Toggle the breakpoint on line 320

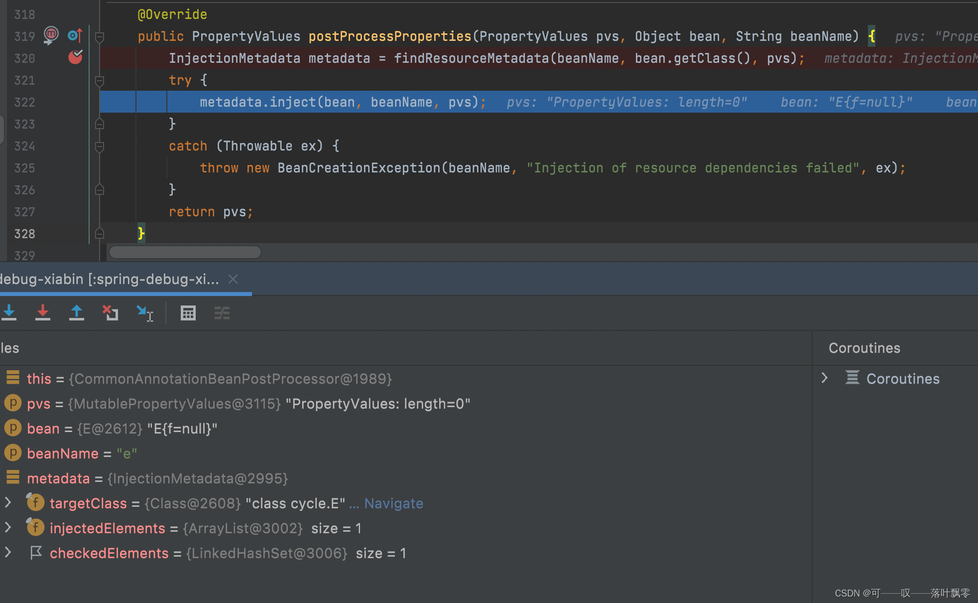pos(75,58)
